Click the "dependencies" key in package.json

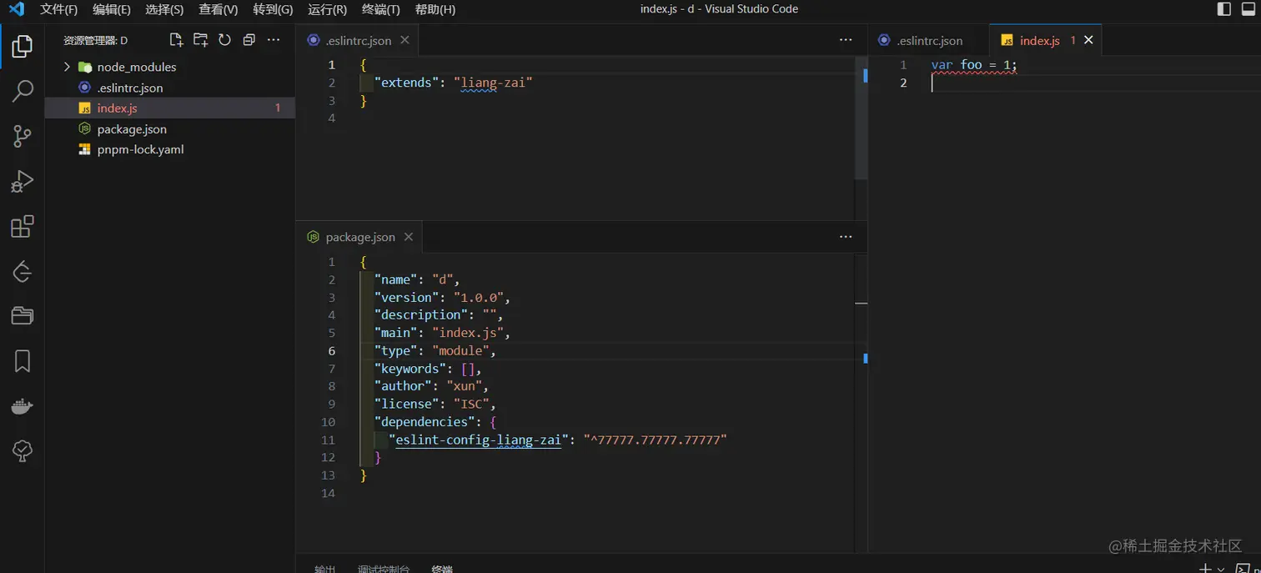coord(425,422)
